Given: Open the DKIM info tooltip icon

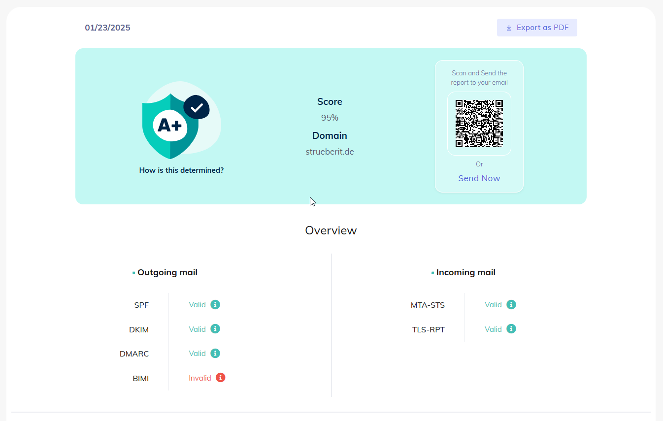Looking at the screenshot, I should [215, 329].
